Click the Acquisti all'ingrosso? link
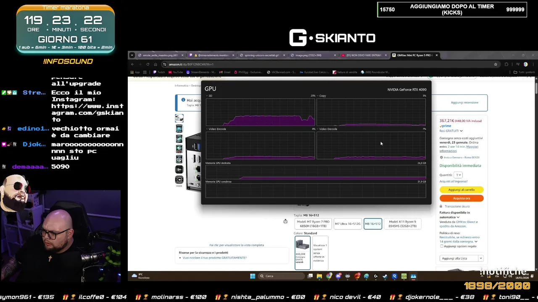 pyautogui.click(x=454, y=182)
